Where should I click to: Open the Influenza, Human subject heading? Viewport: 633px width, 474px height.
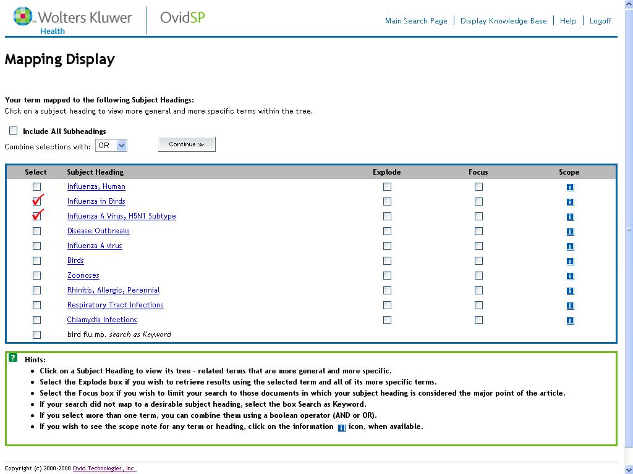[x=96, y=186]
